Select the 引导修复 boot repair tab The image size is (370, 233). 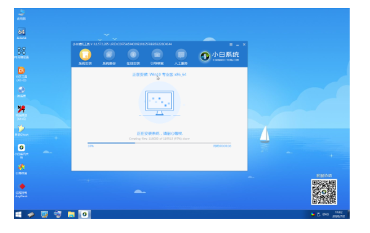[x=157, y=57]
